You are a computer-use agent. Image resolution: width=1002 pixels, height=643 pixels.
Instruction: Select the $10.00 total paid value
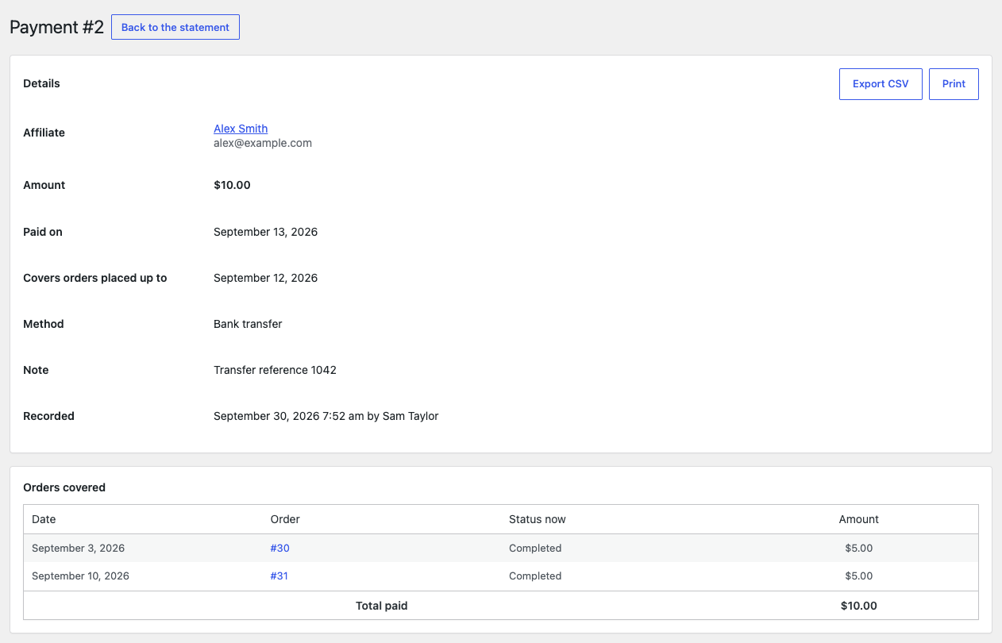click(x=859, y=606)
